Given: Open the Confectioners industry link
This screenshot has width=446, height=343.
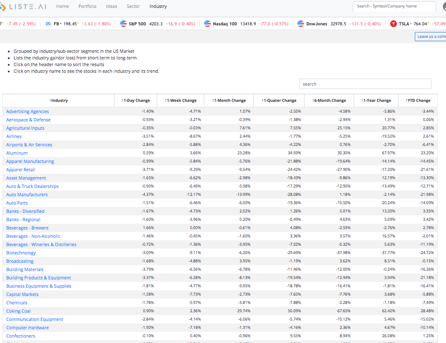Looking at the screenshot, I should click(21, 336).
